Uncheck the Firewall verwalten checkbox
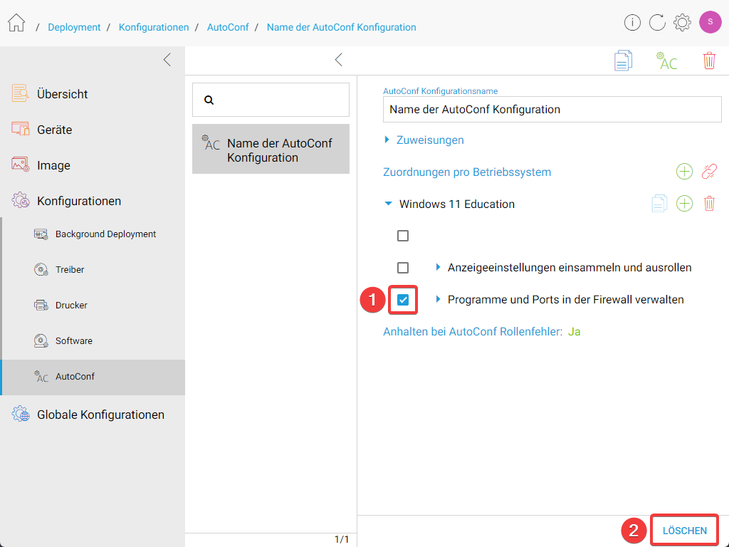Image resolution: width=729 pixels, height=547 pixels. point(403,300)
